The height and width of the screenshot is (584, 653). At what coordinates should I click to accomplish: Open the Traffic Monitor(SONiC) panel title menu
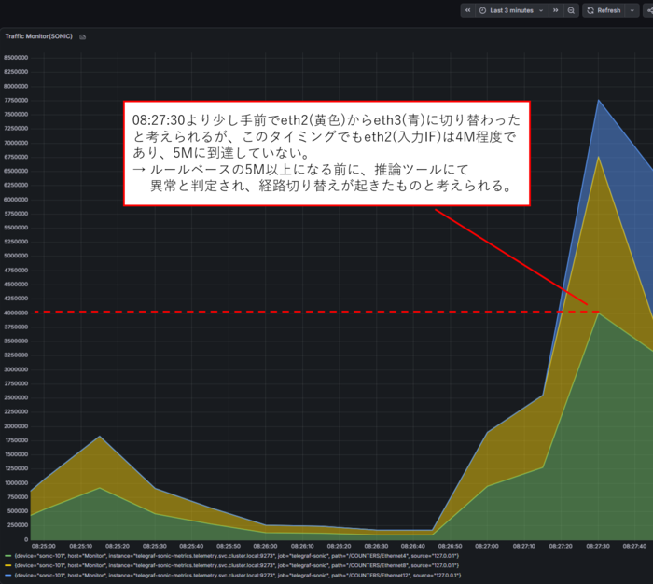39,36
